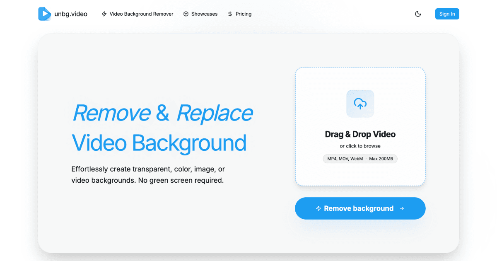Viewport: 497px width, 261px height.
Task: Click the unbg.video brand name text
Action: (71, 14)
